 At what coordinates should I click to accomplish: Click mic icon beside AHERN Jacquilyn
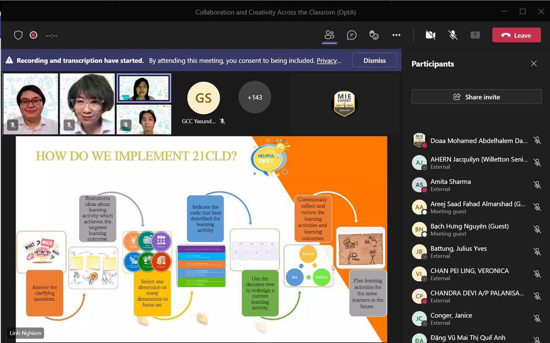537,162
